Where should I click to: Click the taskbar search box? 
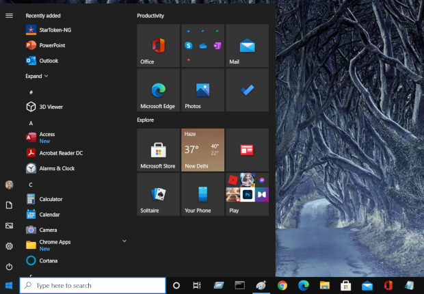(x=92, y=285)
